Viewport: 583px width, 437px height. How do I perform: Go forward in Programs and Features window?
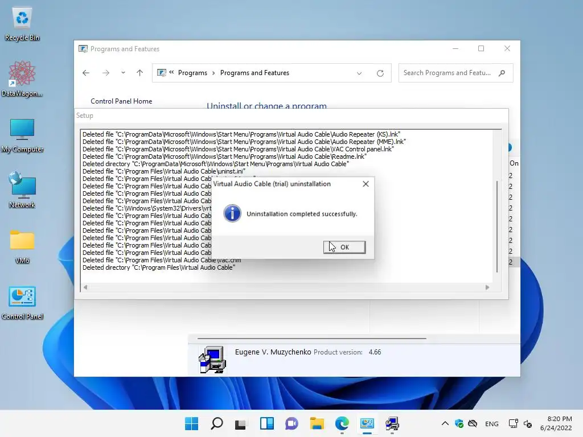pos(105,73)
